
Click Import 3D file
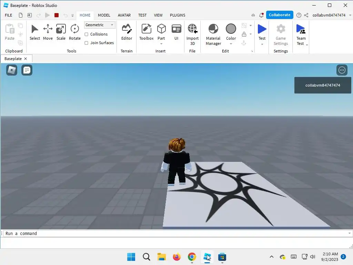(192, 34)
